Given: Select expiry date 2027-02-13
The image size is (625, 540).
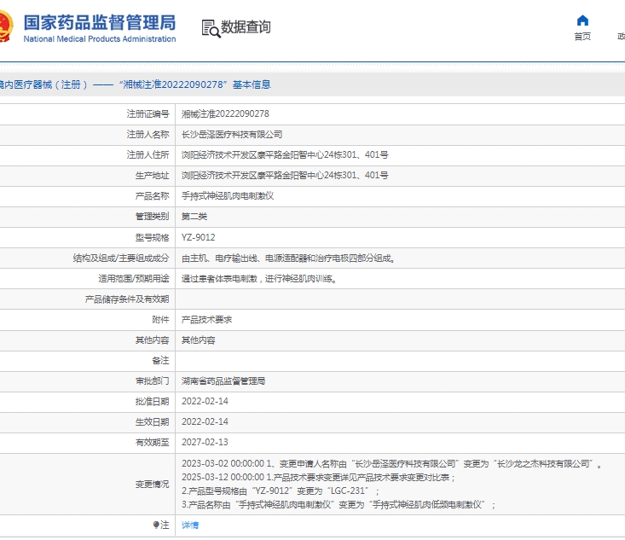Looking at the screenshot, I should coord(205,442).
